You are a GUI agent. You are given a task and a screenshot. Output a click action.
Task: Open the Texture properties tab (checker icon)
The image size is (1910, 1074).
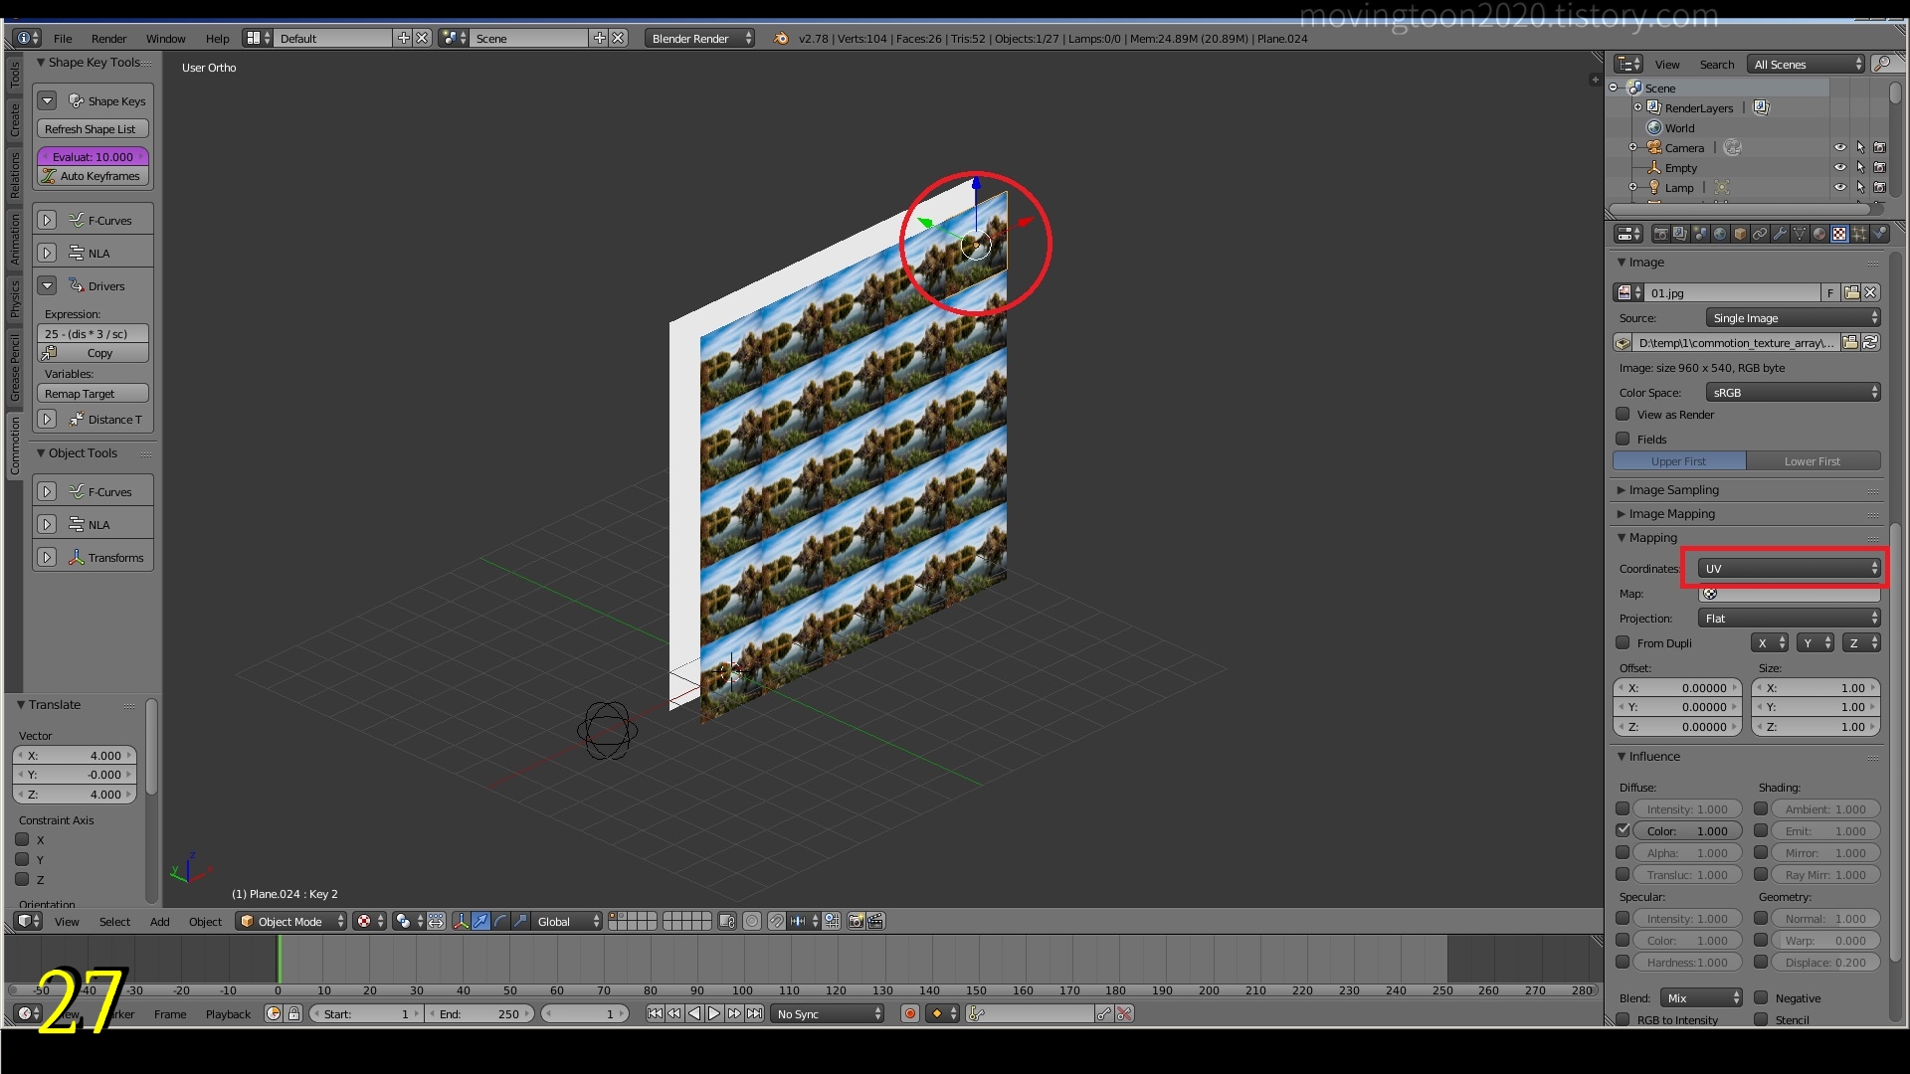(x=1839, y=234)
